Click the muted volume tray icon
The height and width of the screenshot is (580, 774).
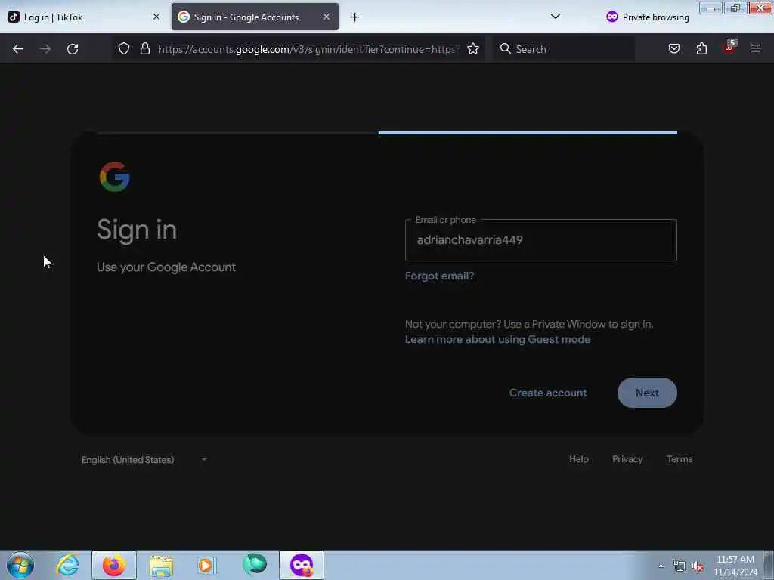[698, 566]
